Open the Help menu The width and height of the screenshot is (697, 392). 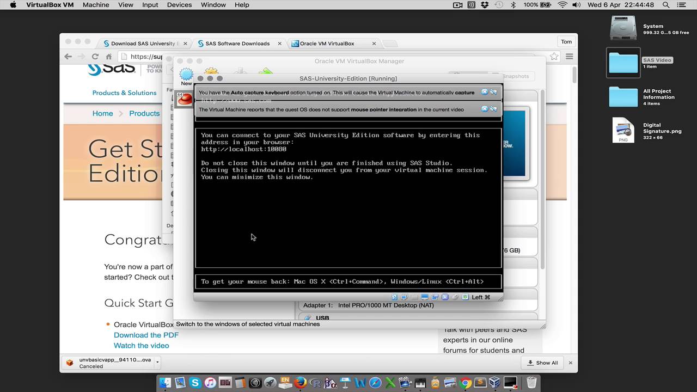click(242, 5)
